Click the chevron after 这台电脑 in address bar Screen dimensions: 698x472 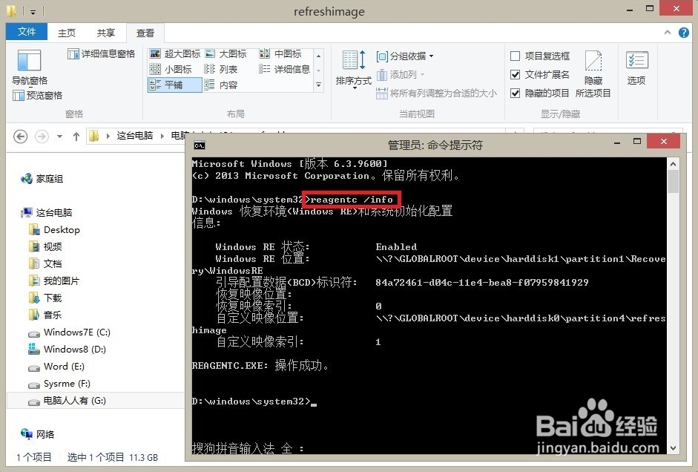162,136
